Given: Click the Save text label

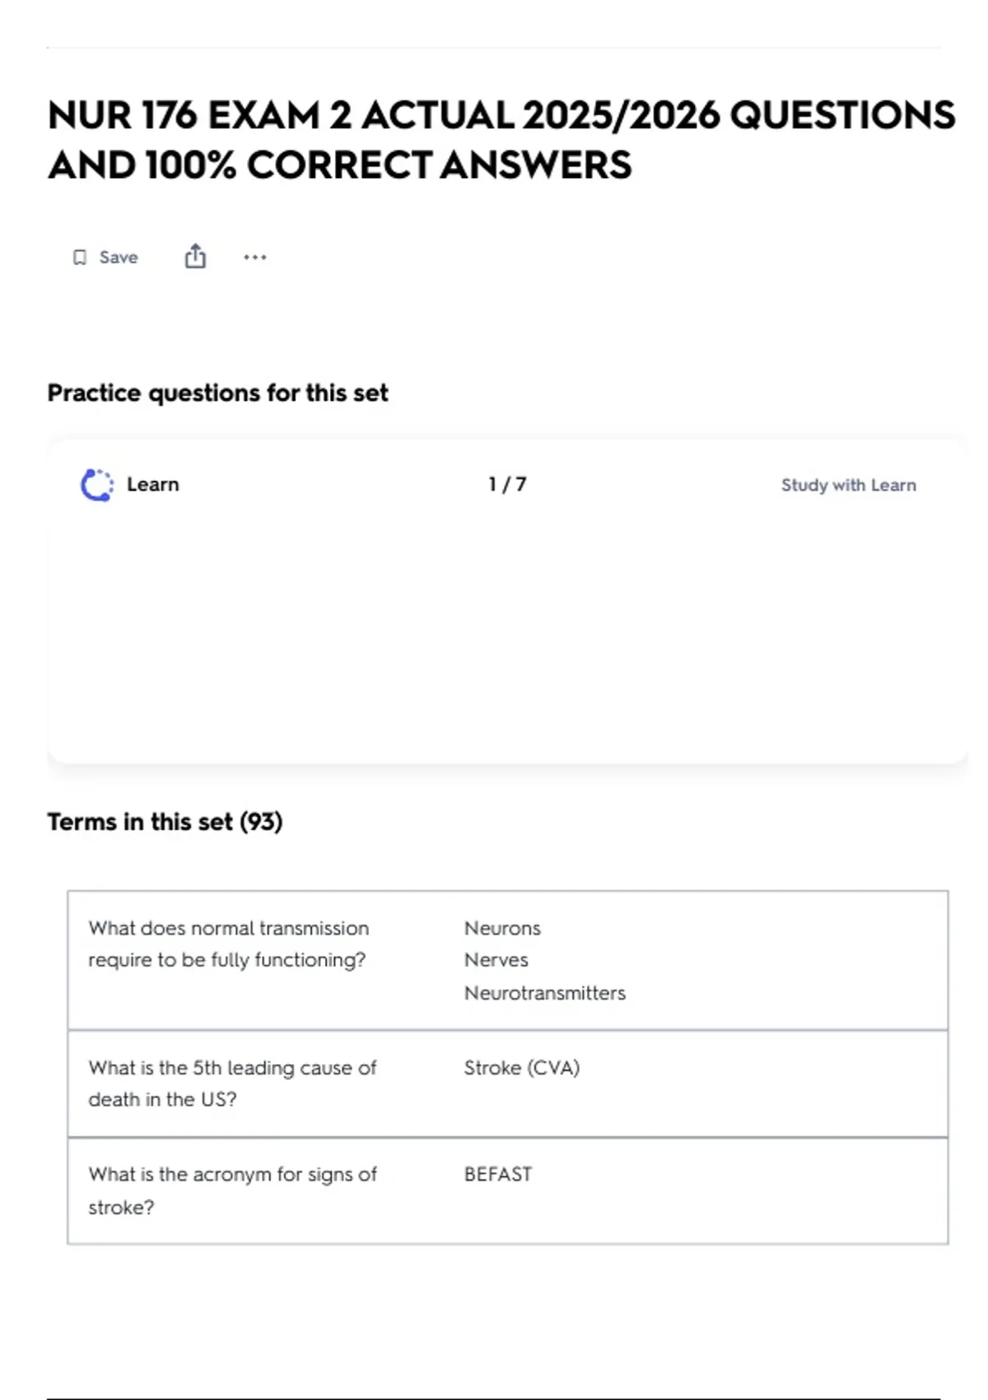Looking at the screenshot, I should tap(119, 258).
